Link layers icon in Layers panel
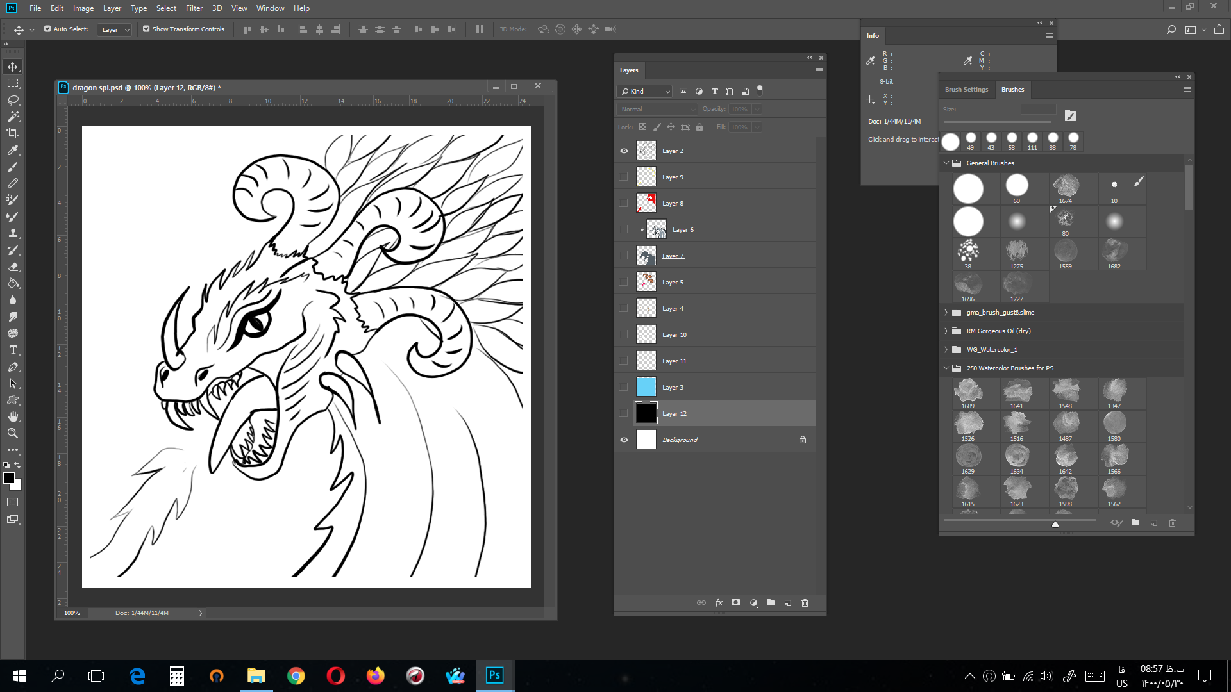 coord(701,603)
